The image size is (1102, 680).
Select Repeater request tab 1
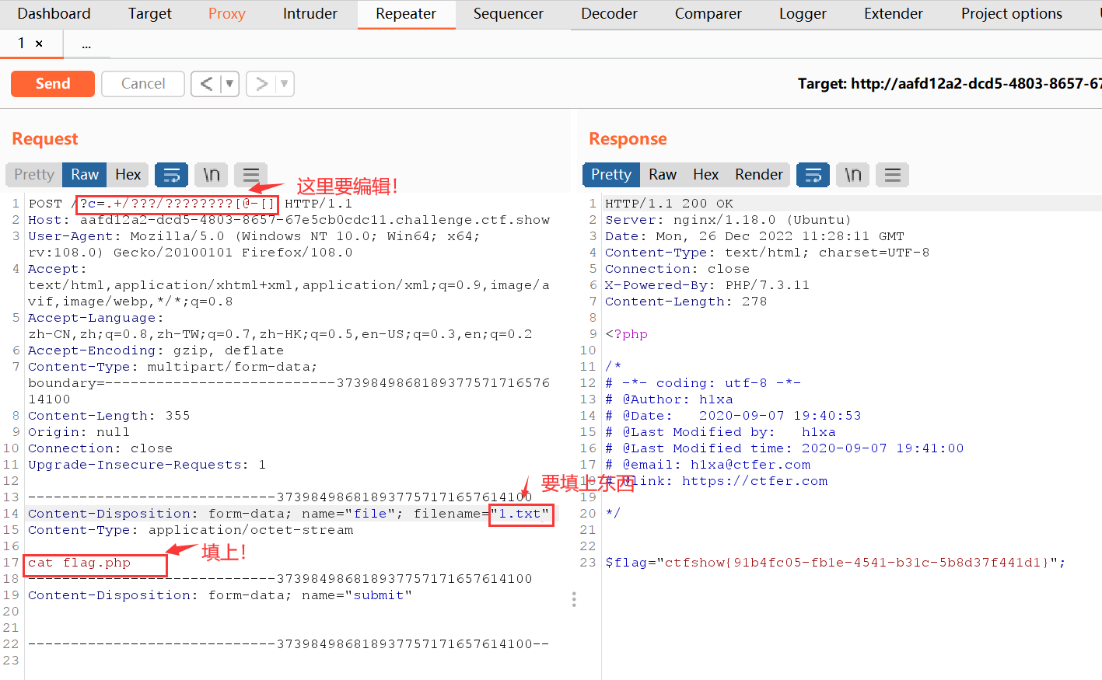[x=22, y=44]
